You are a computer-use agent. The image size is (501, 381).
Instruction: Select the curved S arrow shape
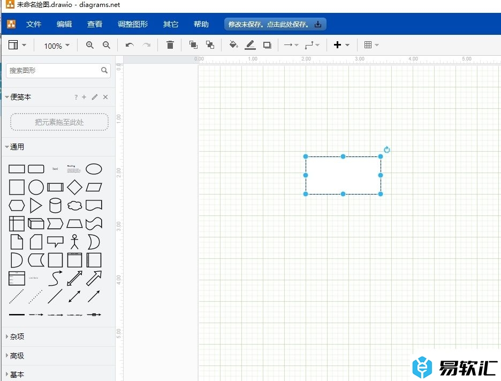(55, 278)
